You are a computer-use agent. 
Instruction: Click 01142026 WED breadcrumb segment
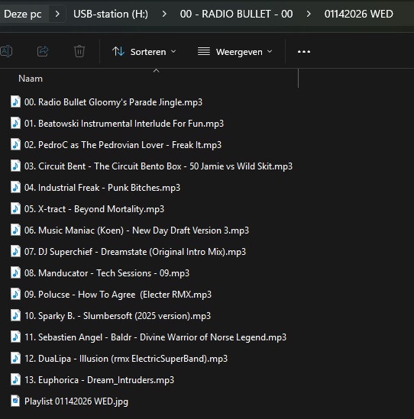(359, 14)
